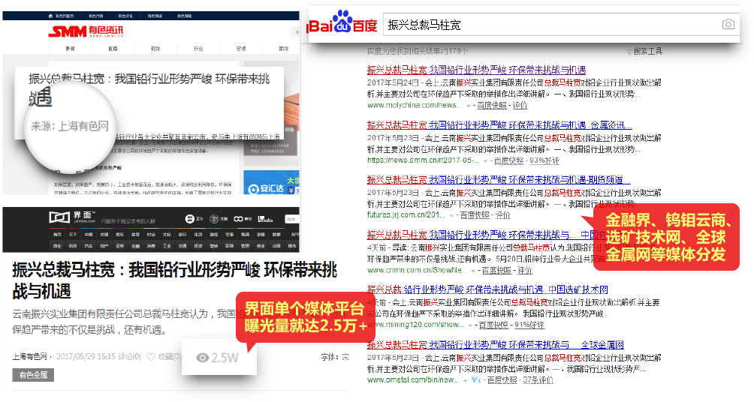754x402 pixels.
Task: Select 天下 in Jiemian navigation
Action: coord(73,235)
